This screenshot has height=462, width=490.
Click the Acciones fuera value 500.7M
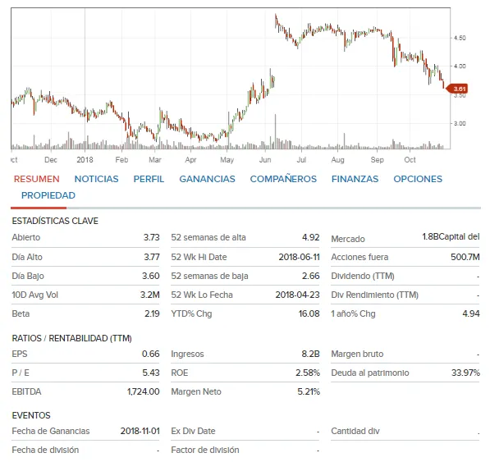(465, 257)
